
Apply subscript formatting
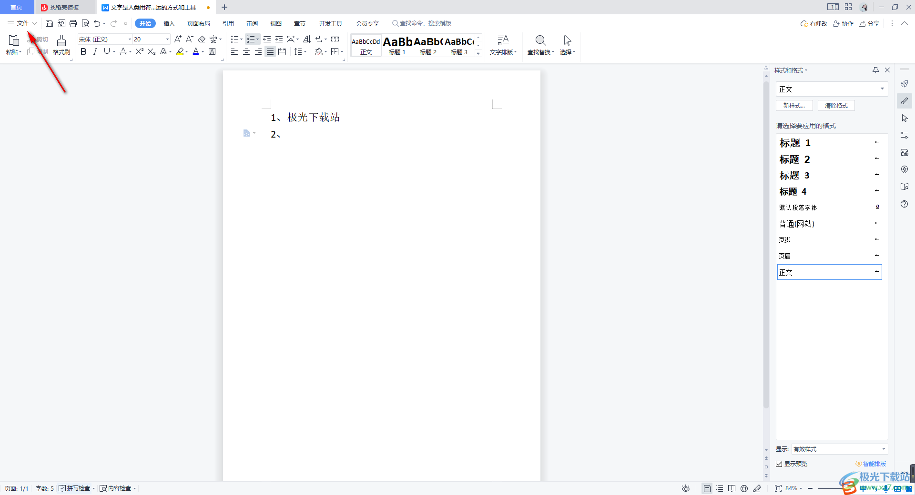coord(152,51)
